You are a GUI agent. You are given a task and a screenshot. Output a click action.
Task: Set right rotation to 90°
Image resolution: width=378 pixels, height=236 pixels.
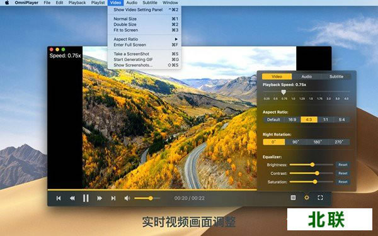click(295, 142)
